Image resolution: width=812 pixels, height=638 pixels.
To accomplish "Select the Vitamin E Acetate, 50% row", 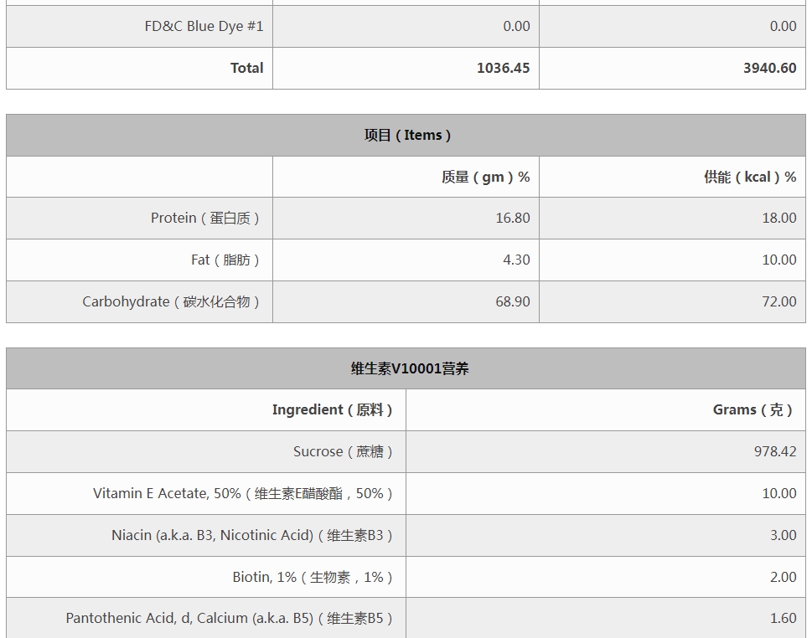I will [x=406, y=494].
